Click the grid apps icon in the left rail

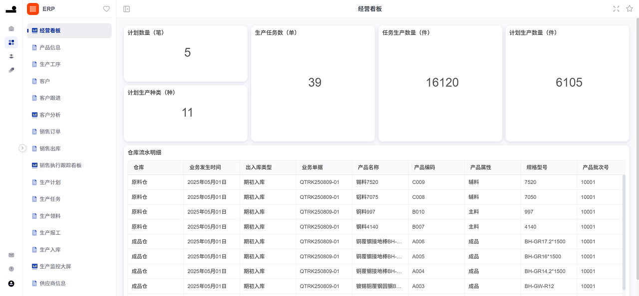(x=11, y=42)
